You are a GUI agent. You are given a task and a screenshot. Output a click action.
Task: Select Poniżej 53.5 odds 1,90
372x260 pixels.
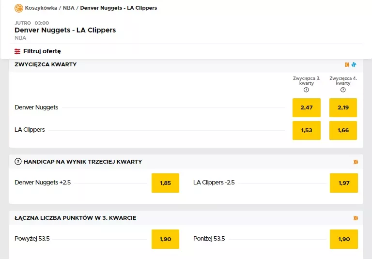pyautogui.click(x=344, y=239)
